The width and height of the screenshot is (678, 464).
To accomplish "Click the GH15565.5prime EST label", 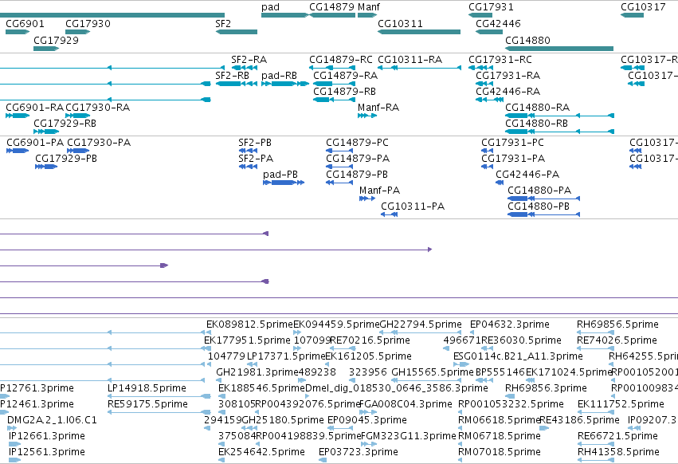I will tap(433, 372).
